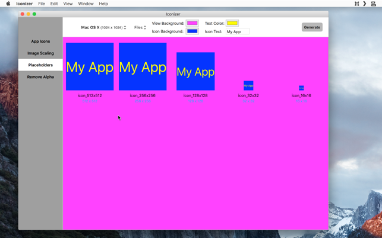Pick the yellow Text Color swatch

coord(232,23)
